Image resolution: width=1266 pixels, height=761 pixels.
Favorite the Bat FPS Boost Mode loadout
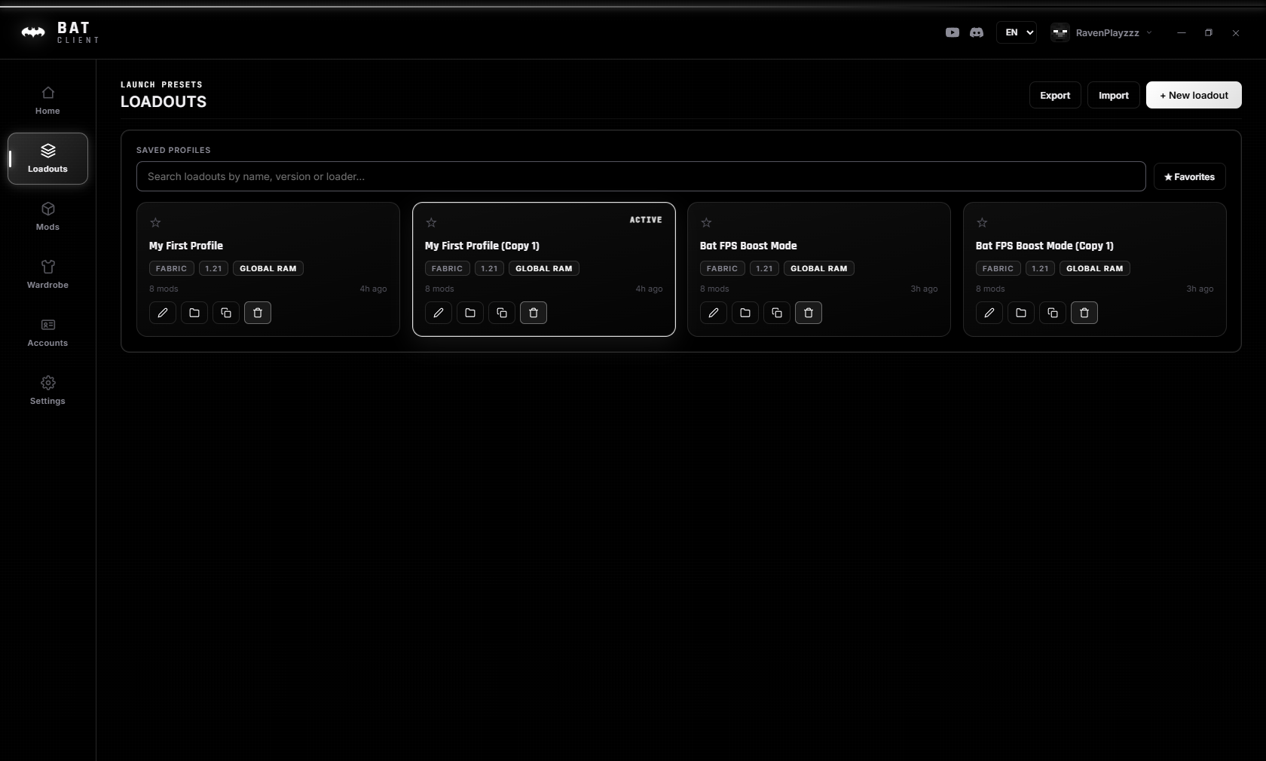[706, 222]
